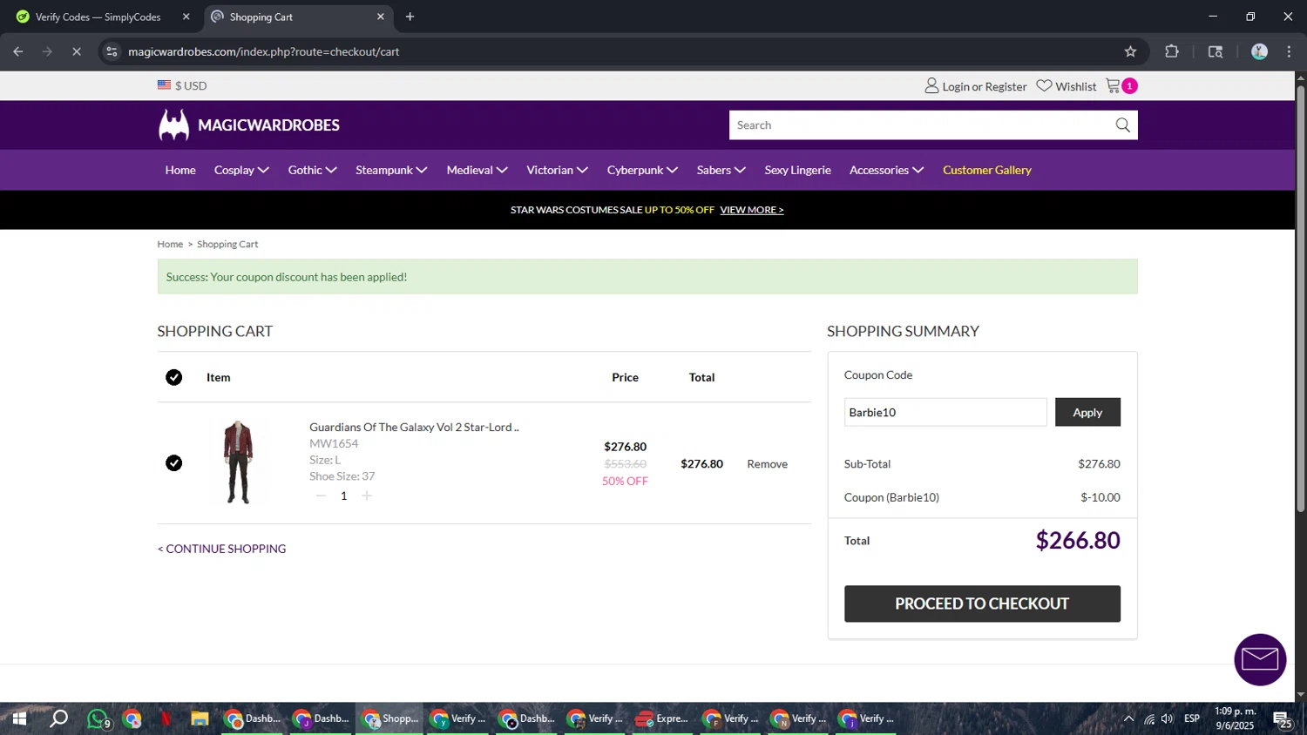Open the mail chat bubble
The height and width of the screenshot is (735, 1307).
tap(1260, 659)
